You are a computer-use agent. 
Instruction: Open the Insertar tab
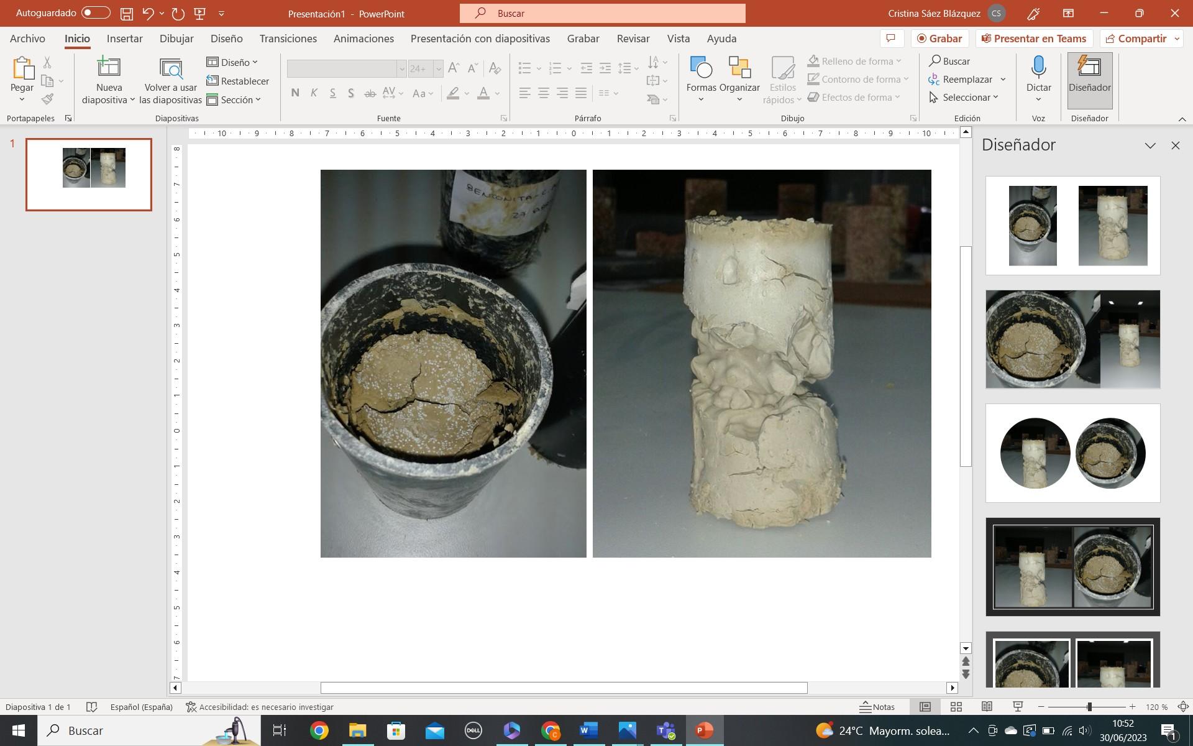coord(124,39)
